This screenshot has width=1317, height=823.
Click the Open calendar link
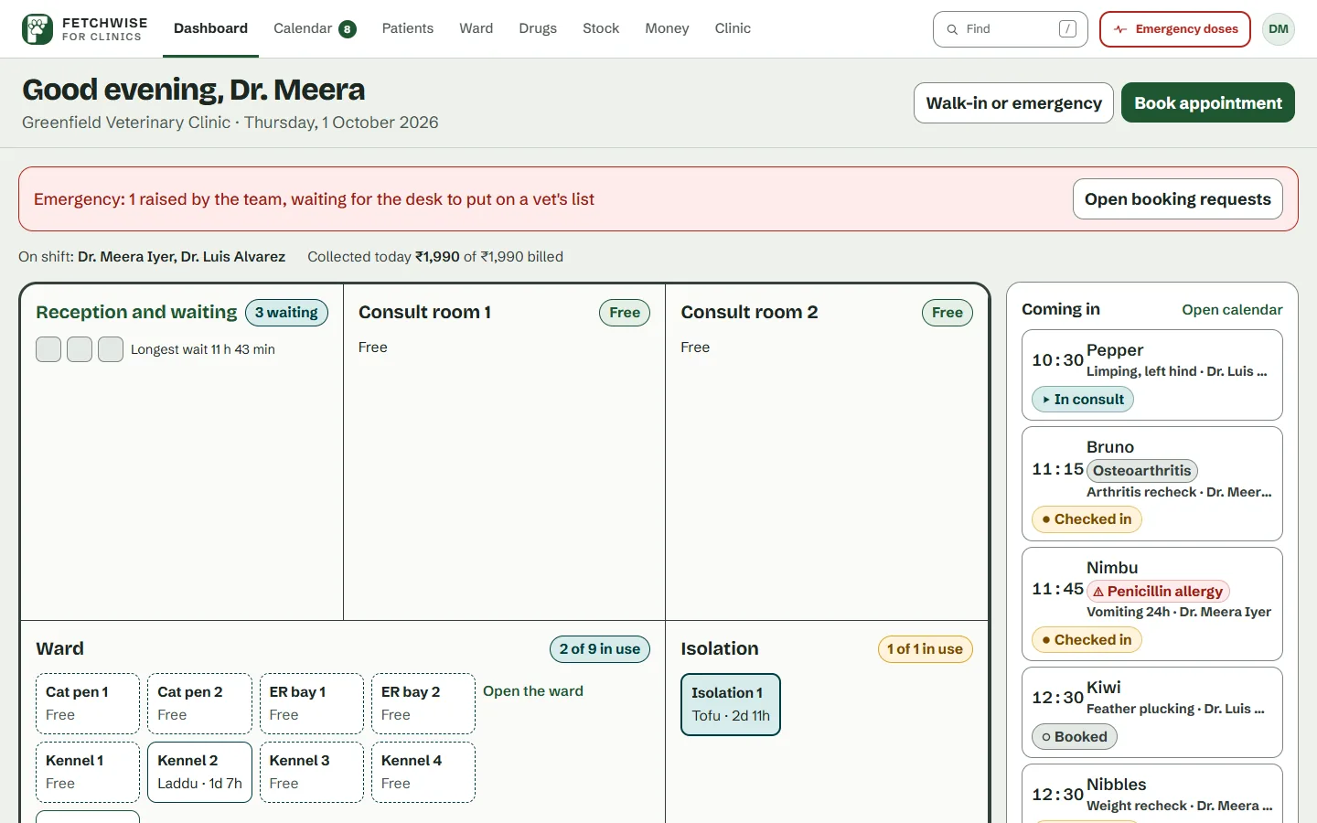pos(1232,310)
